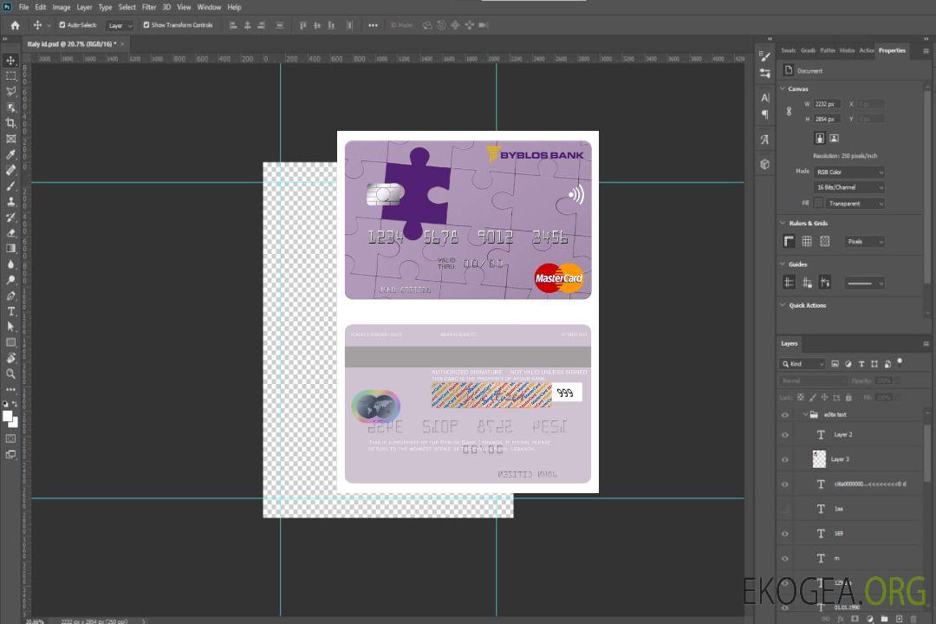Open the 16 Bits/Channel dropdown

(x=848, y=187)
